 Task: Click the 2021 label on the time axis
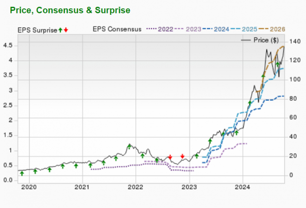82,187
